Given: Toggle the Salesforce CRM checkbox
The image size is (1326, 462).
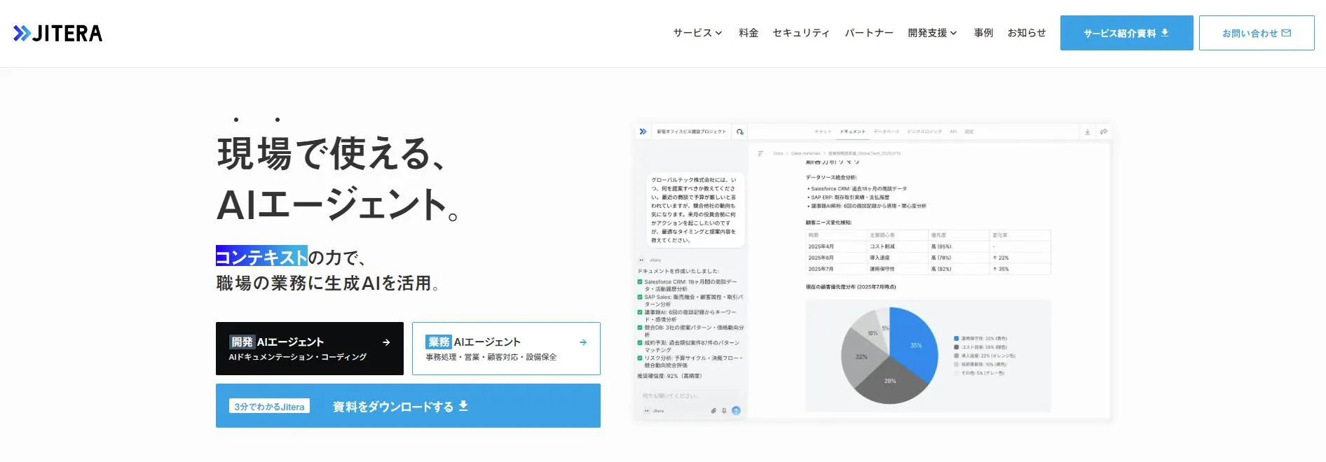Looking at the screenshot, I should 640,282.
